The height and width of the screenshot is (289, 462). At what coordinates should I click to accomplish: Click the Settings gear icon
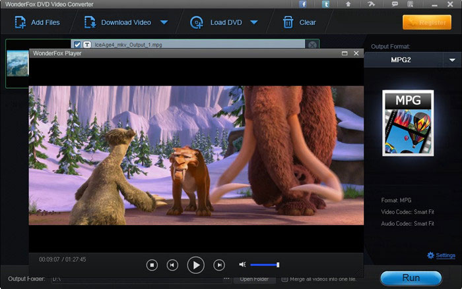430,255
